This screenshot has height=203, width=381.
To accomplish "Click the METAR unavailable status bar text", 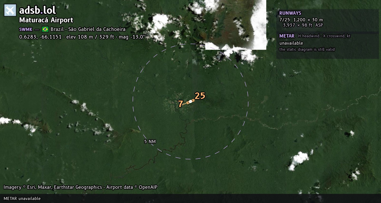I will 22,198.
